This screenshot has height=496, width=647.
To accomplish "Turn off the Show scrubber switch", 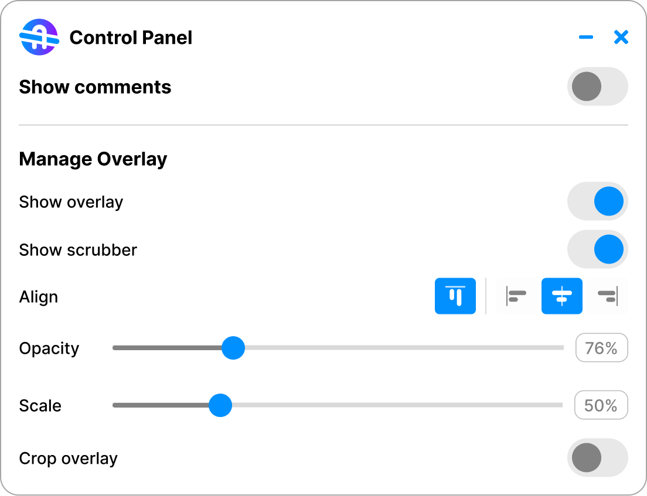I will (598, 249).
